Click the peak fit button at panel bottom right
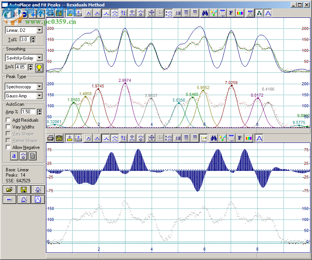 [x=37, y=199]
